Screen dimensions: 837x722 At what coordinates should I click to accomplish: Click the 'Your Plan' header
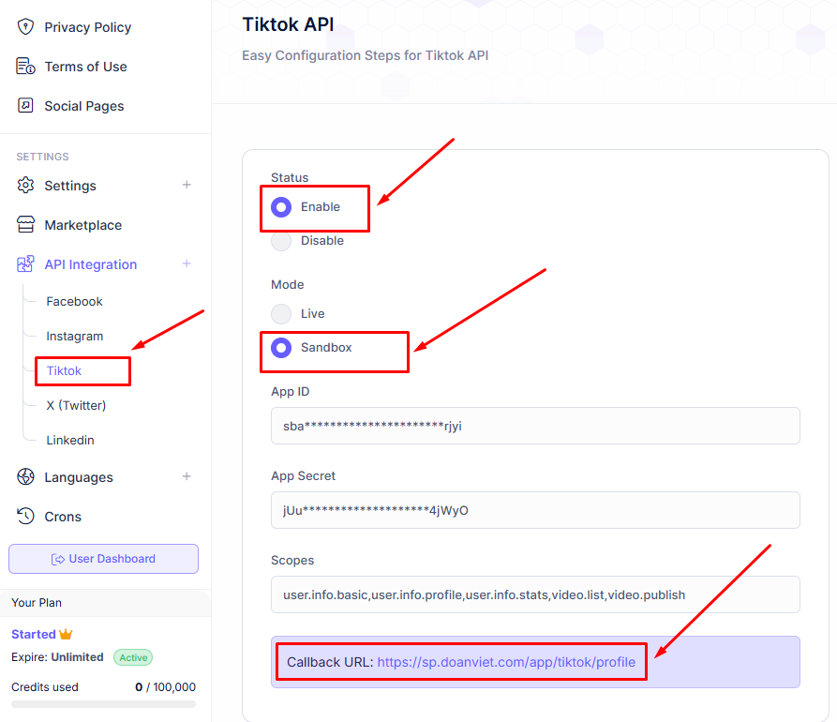(37, 603)
